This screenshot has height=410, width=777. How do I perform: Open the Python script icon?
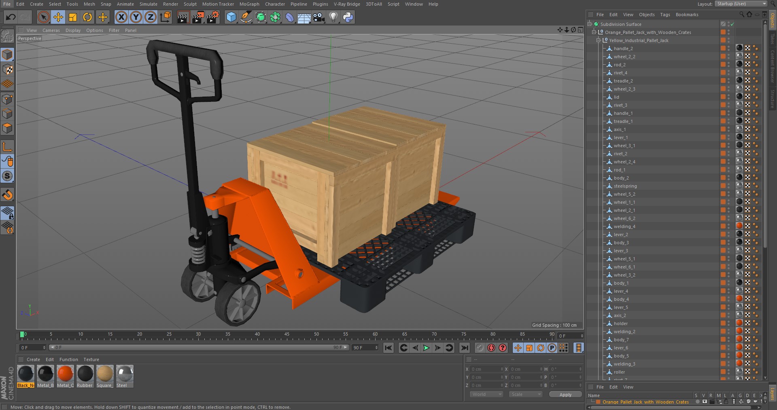348,17
